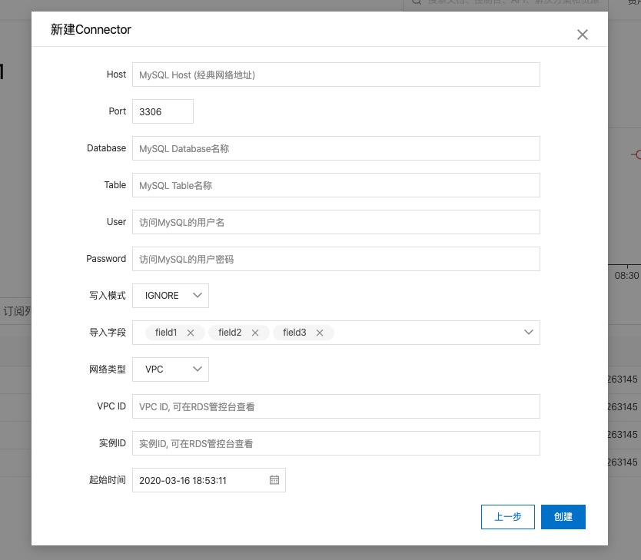Click the User 访问MySQL的用户名 field
This screenshot has width=641, height=560.
pyautogui.click(x=336, y=222)
